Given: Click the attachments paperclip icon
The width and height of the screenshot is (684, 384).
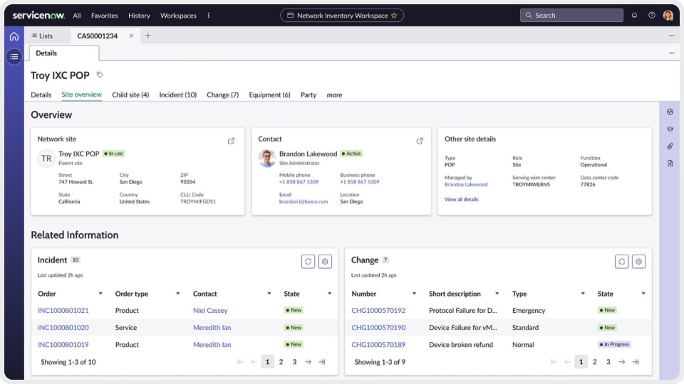Looking at the screenshot, I should (x=670, y=146).
